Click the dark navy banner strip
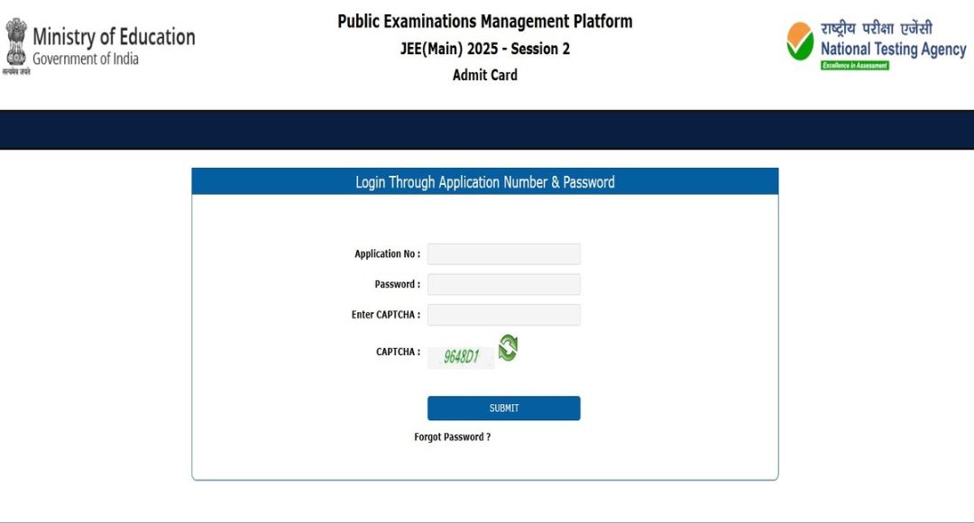 (487, 130)
